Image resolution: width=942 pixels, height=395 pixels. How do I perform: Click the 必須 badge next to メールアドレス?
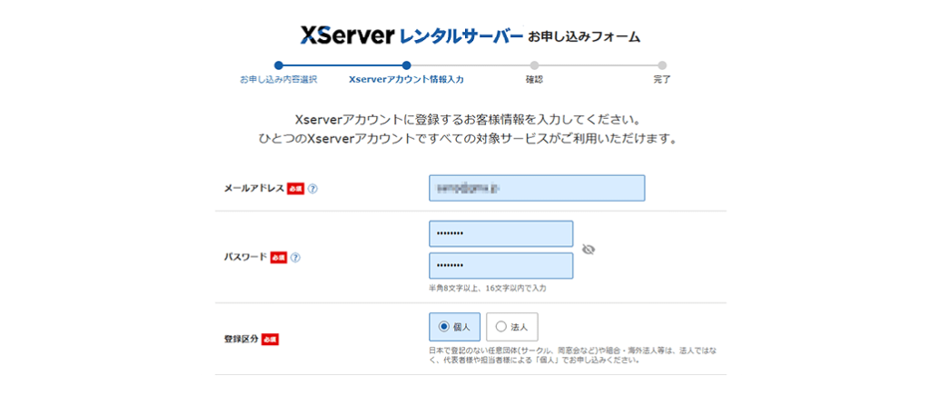point(295,189)
